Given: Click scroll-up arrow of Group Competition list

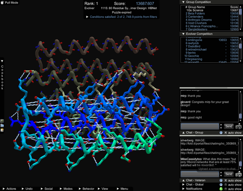Looking at the screenshot, I should 241,7.
